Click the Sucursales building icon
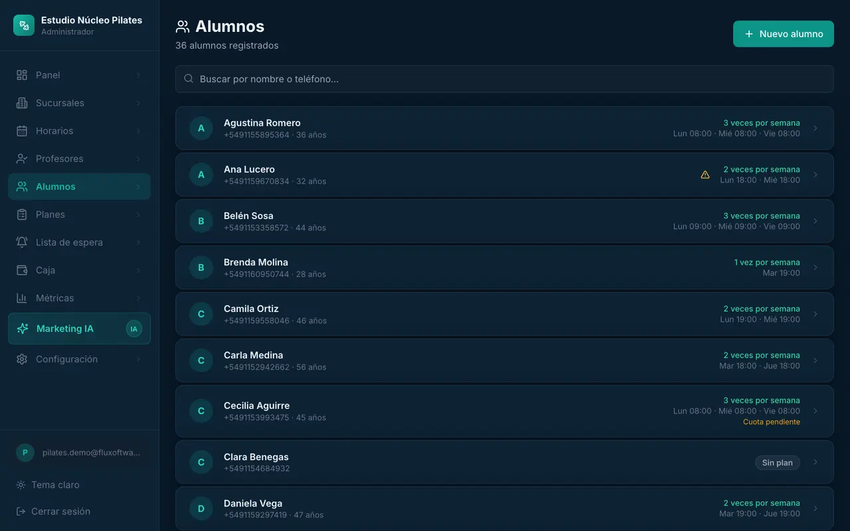Viewport: 850px width, 531px height. (x=22, y=103)
